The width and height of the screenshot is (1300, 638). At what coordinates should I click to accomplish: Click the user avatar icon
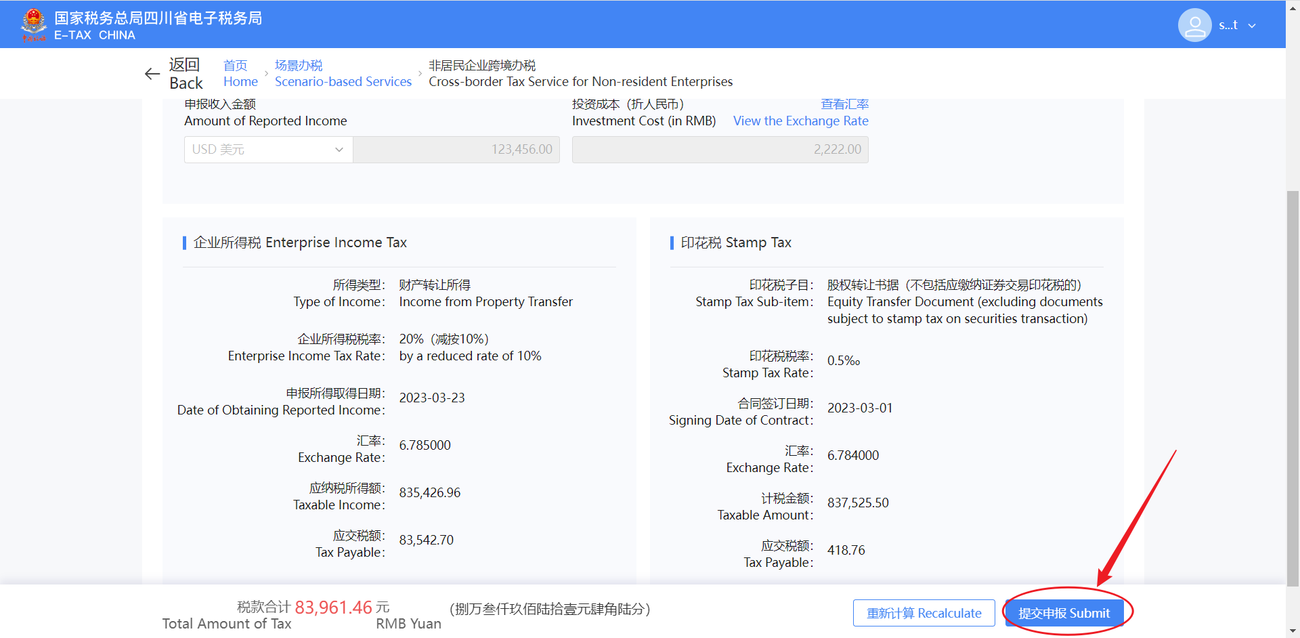tap(1194, 25)
